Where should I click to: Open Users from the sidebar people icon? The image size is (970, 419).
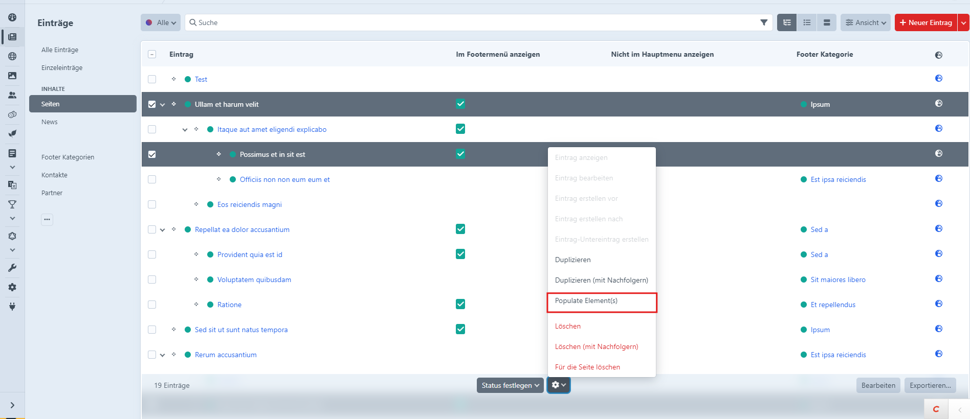12,95
